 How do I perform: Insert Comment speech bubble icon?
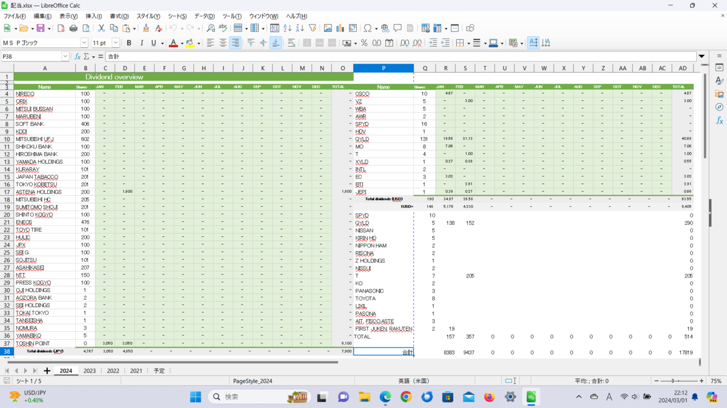click(397, 28)
